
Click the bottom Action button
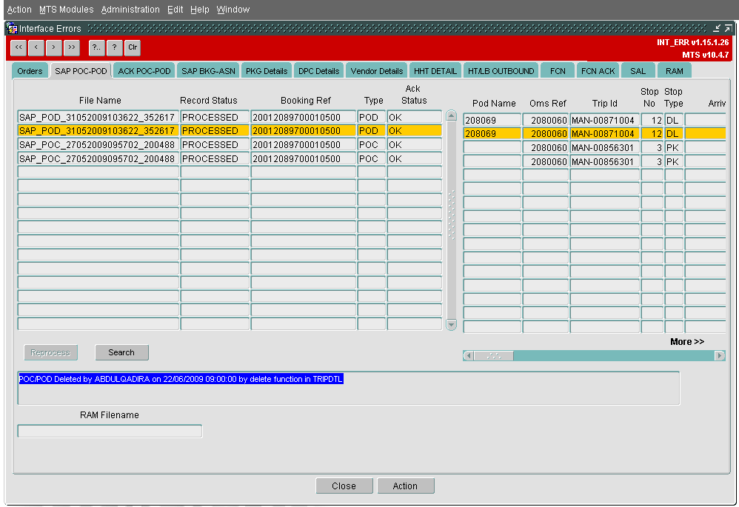click(405, 486)
